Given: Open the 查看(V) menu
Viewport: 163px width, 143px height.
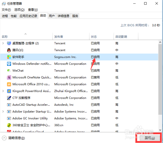Looking at the screenshot, I should (33, 10).
